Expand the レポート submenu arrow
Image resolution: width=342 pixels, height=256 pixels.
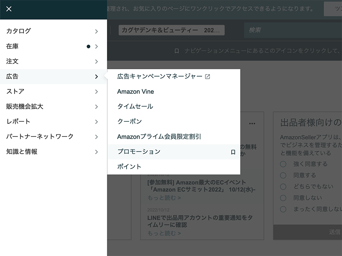(x=97, y=122)
